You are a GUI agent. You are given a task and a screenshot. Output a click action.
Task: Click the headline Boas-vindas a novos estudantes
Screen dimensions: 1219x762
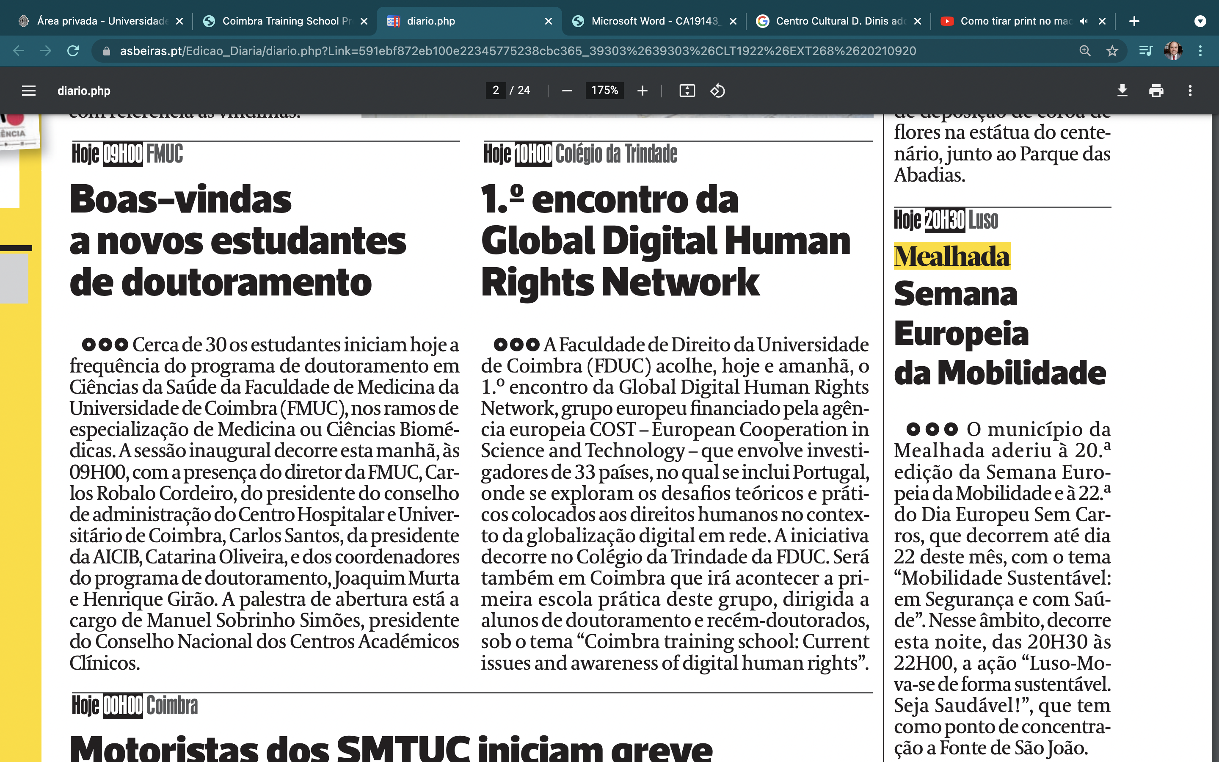coord(237,240)
